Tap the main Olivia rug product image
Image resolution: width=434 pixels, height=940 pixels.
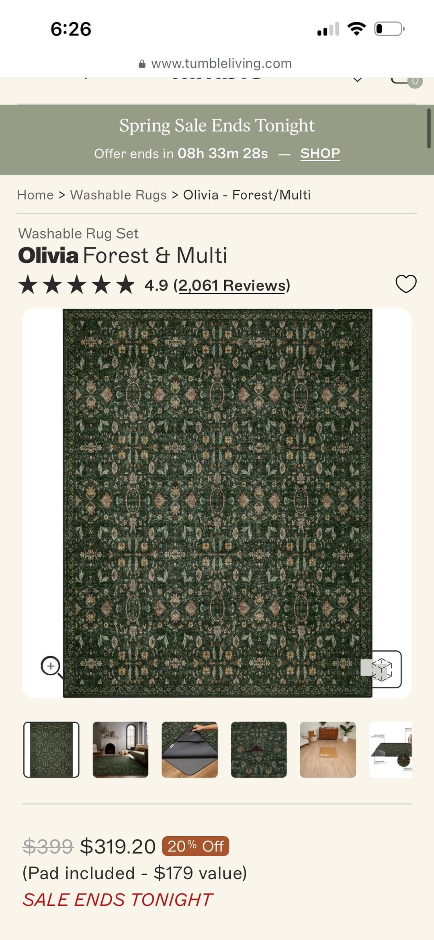(217, 503)
